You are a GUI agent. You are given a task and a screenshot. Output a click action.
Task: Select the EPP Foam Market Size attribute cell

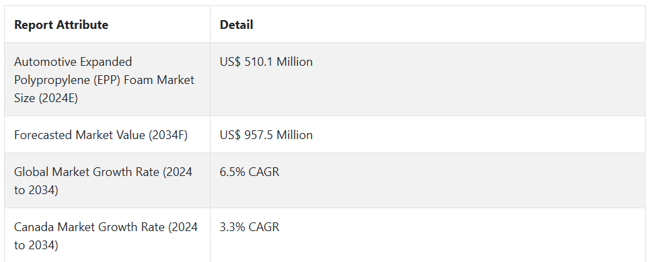click(x=107, y=79)
